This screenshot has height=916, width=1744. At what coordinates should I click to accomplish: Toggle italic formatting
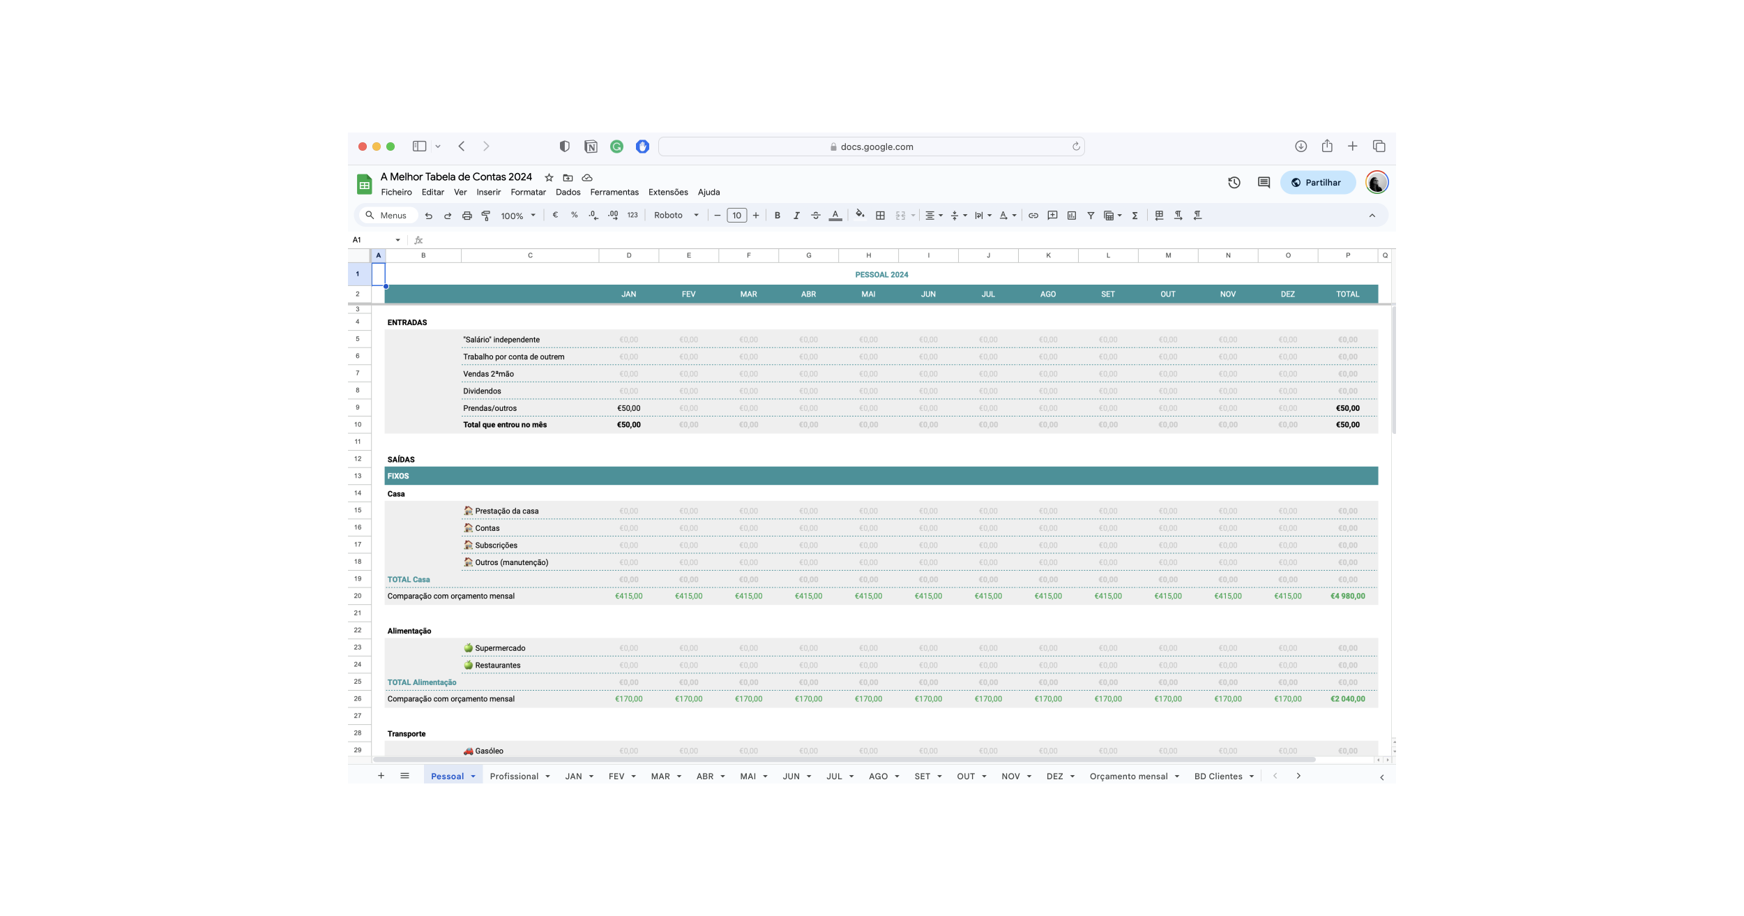pos(796,216)
